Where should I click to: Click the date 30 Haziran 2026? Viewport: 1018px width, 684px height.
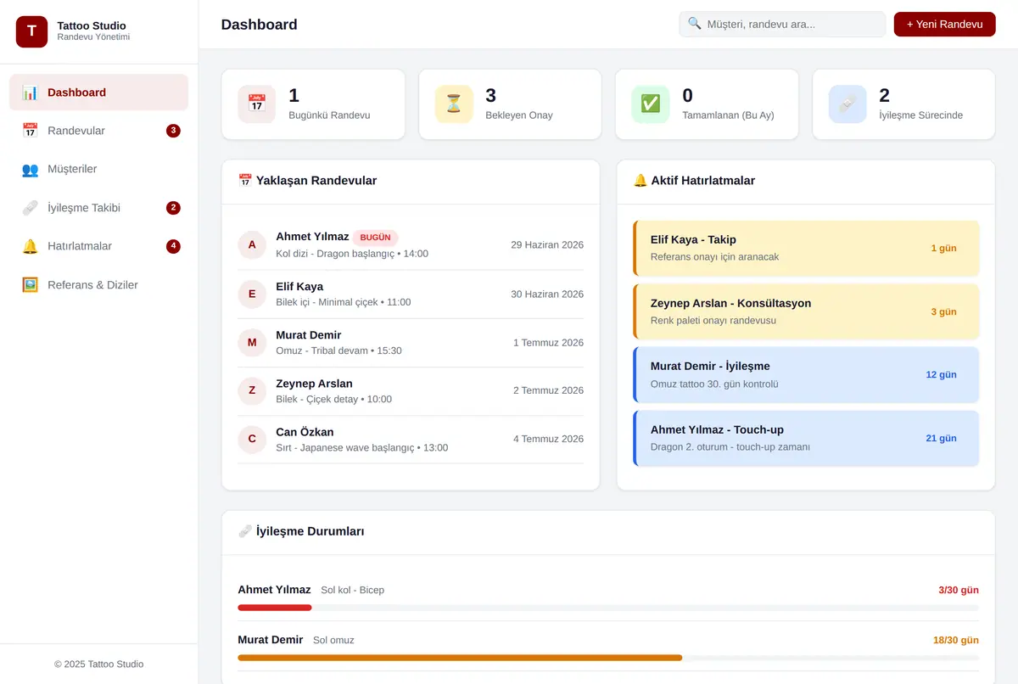tap(547, 294)
